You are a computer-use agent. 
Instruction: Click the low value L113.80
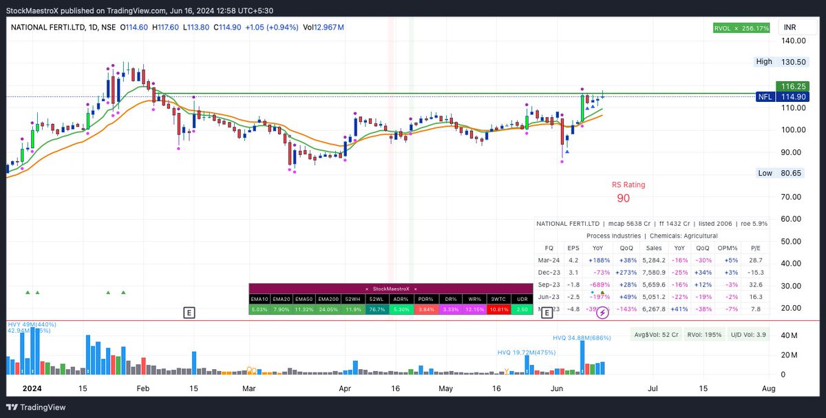coord(197,27)
